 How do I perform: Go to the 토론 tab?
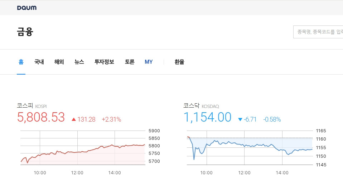click(x=130, y=62)
